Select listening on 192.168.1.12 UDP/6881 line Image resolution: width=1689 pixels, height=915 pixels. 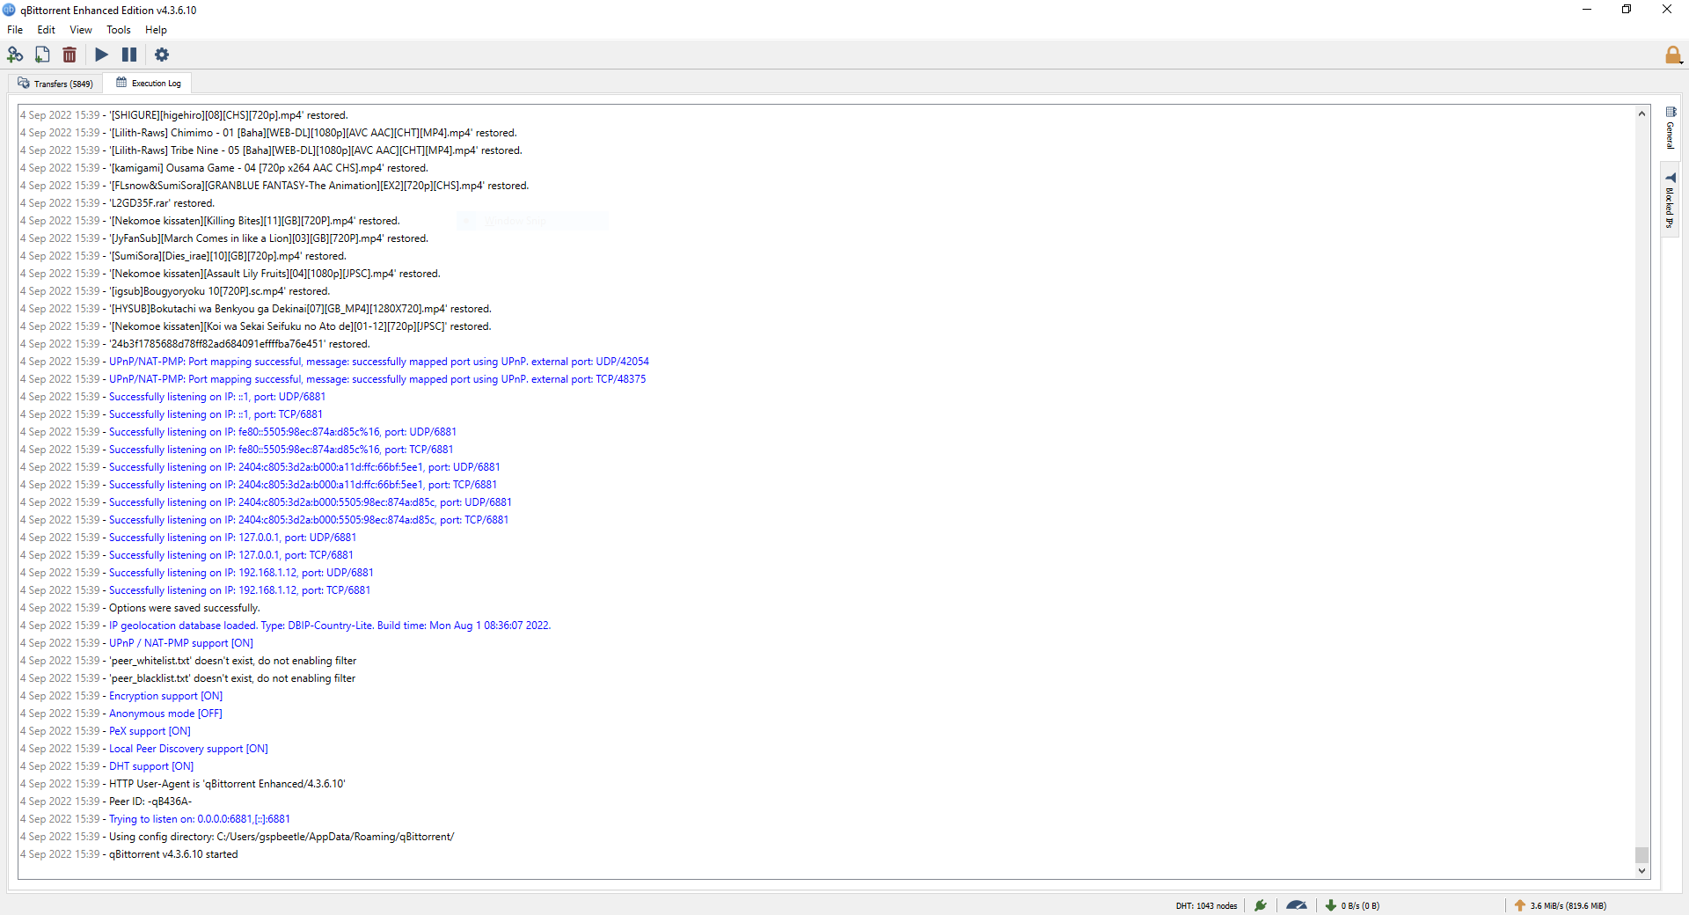click(x=197, y=573)
